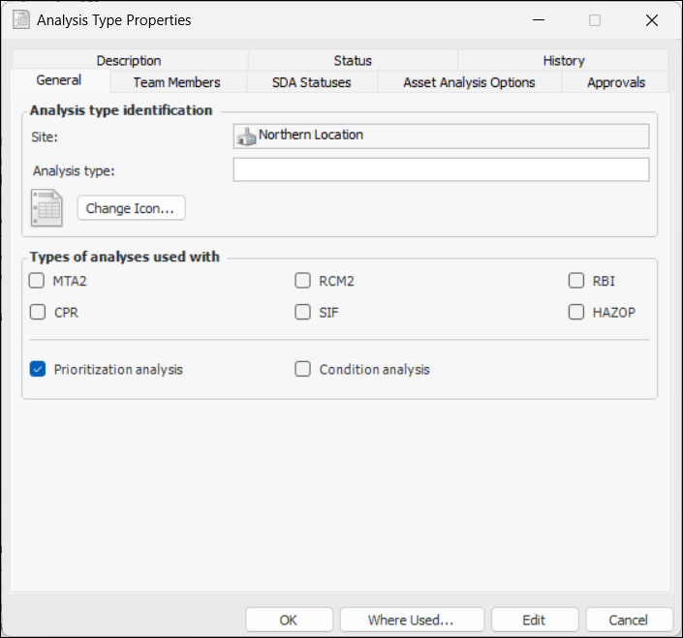Tick the RBI checkbox
This screenshot has height=638, width=683.
576,282
